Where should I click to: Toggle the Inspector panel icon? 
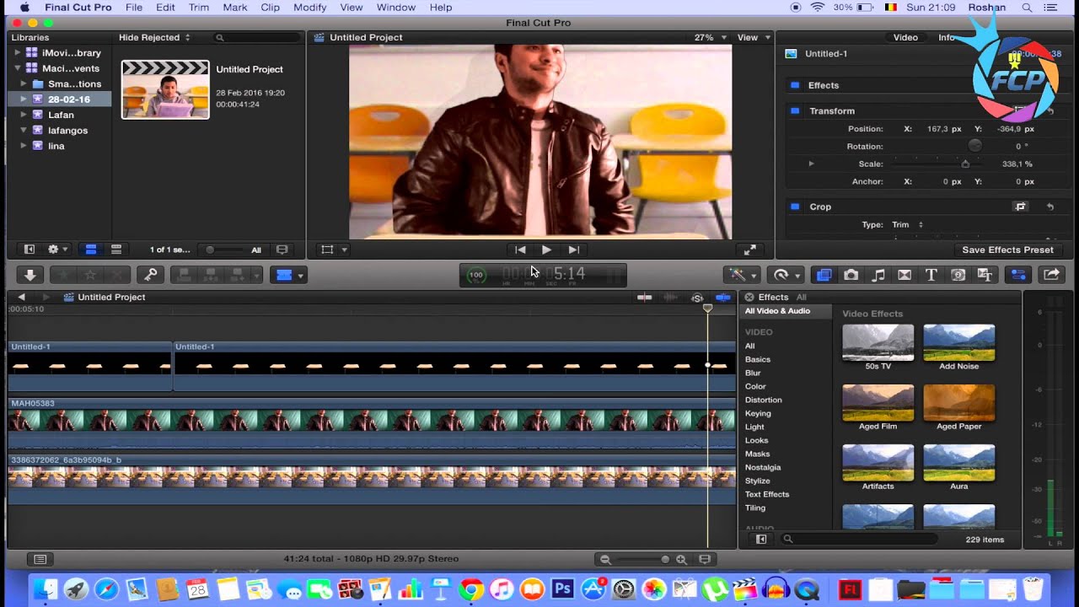coord(1018,275)
